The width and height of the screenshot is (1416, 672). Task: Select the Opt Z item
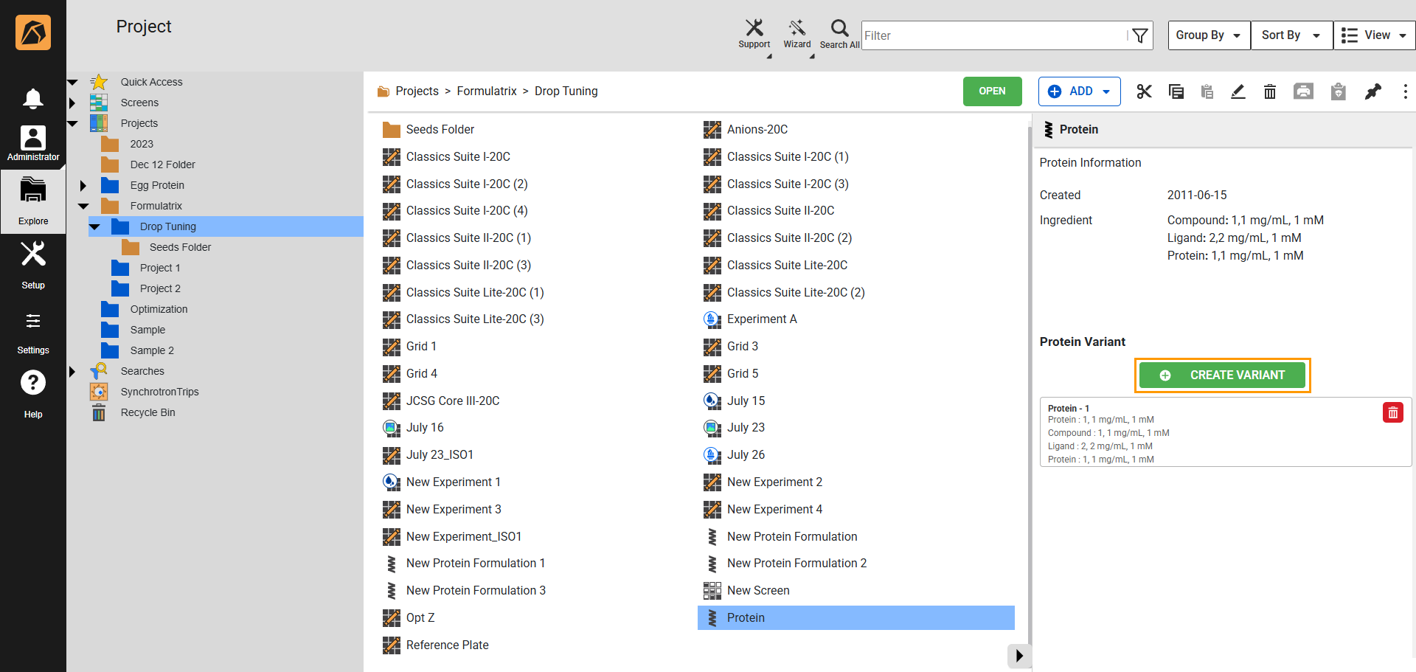tap(420, 617)
